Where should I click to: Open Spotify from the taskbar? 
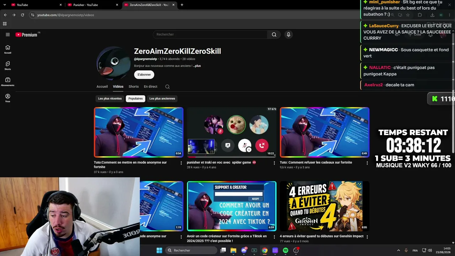click(x=285, y=250)
